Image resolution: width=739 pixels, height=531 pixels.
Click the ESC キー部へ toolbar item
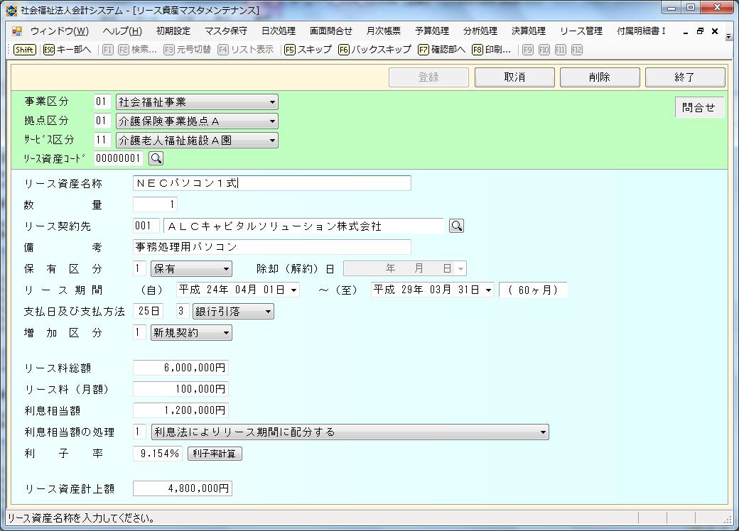pyautogui.click(x=67, y=50)
